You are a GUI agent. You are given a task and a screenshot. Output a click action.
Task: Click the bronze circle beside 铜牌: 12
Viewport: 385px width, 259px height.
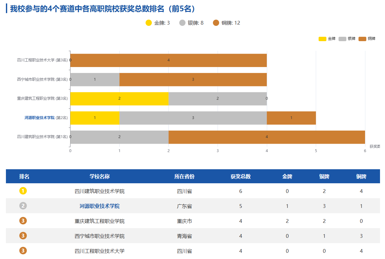216,23
